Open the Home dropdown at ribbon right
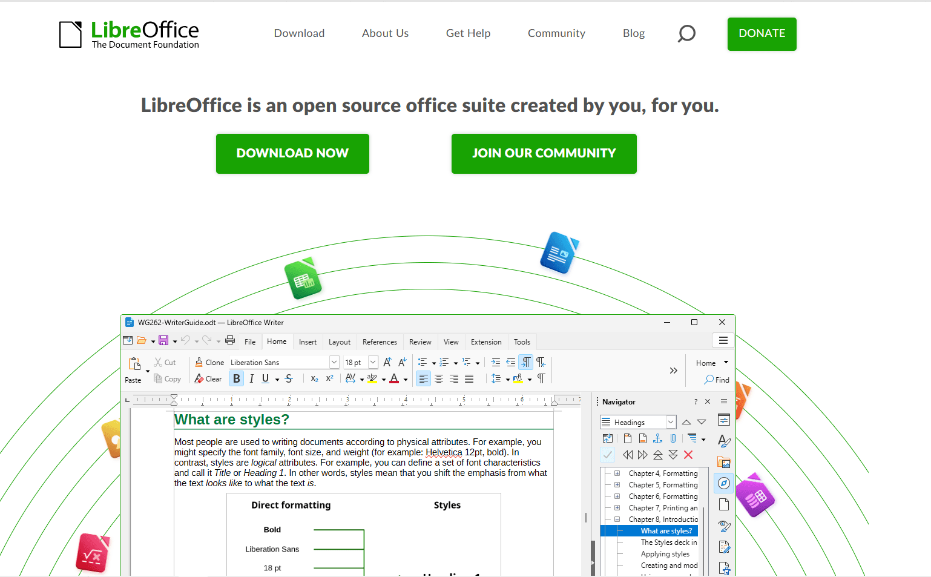 pyautogui.click(x=712, y=363)
